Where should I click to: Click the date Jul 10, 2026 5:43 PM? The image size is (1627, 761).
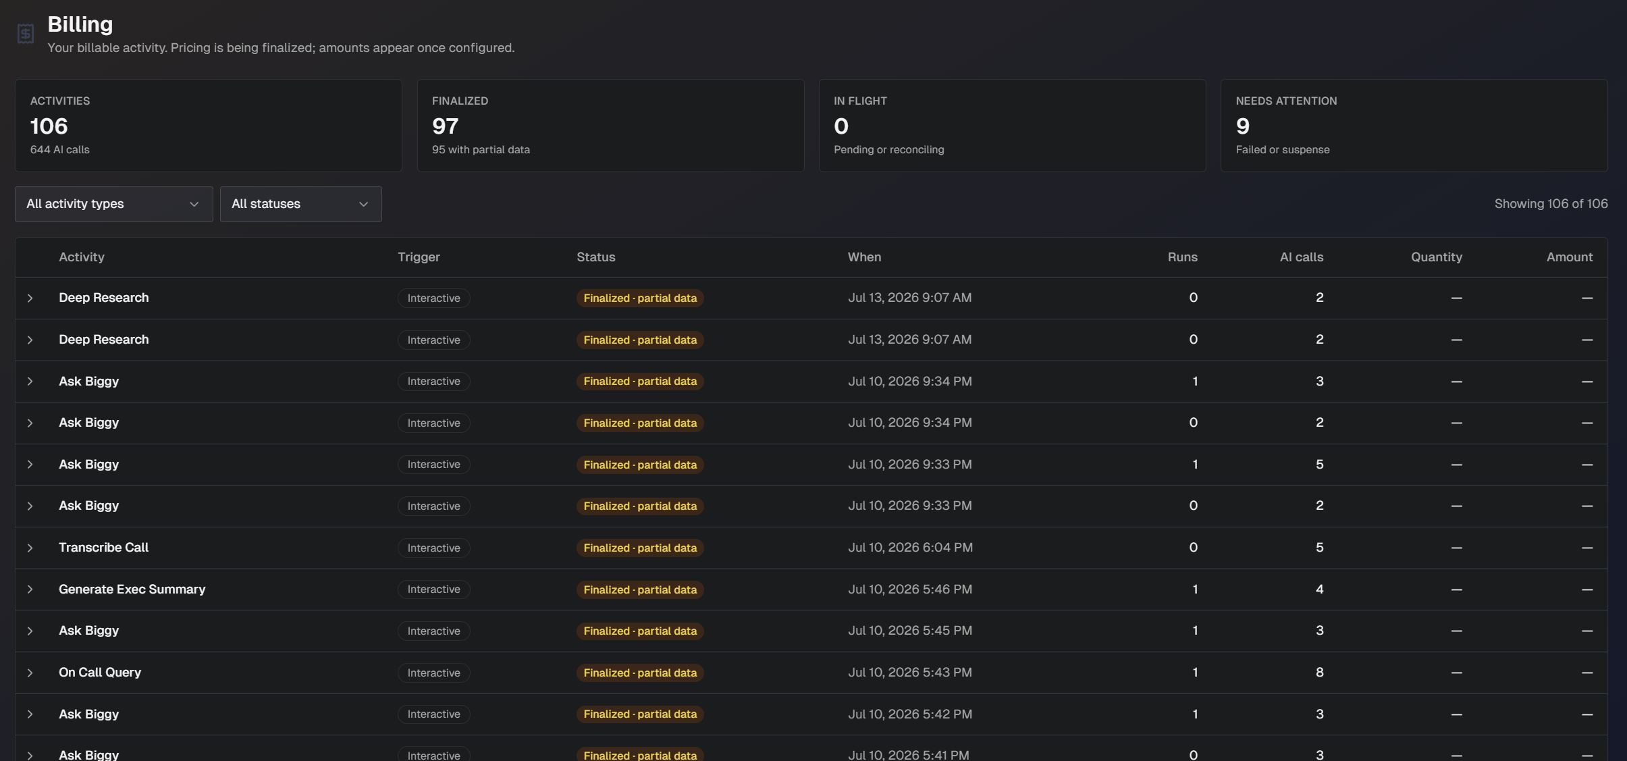(910, 673)
